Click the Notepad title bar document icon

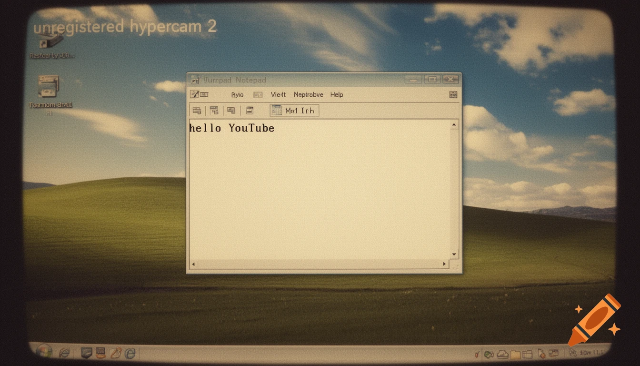pyautogui.click(x=195, y=80)
